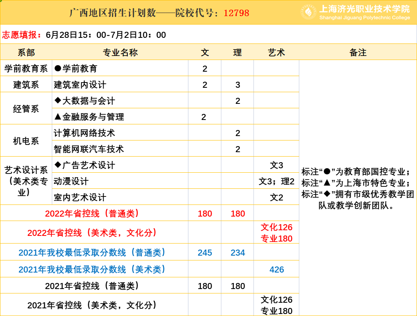This screenshot has height=316, width=417.
Task: Select the 建筑室内设计 program row
Action: pyautogui.click(x=76, y=84)
